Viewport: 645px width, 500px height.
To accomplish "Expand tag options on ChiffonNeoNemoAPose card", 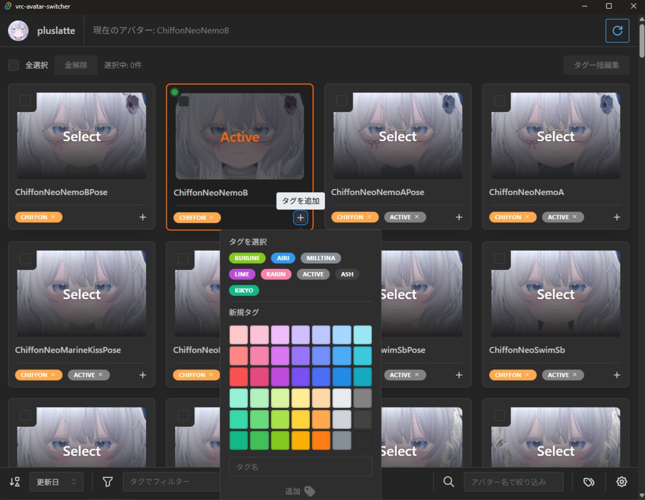I will (x=458, y=217).
